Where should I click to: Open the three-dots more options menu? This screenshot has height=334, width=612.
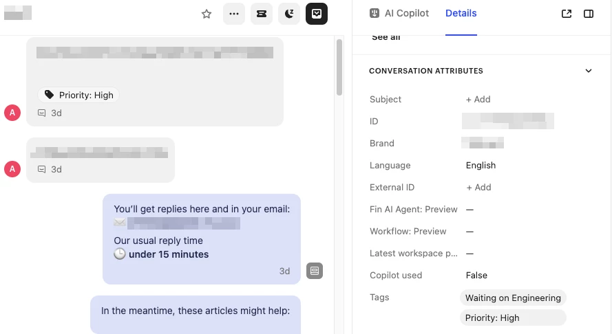click(x=234, y=14)
